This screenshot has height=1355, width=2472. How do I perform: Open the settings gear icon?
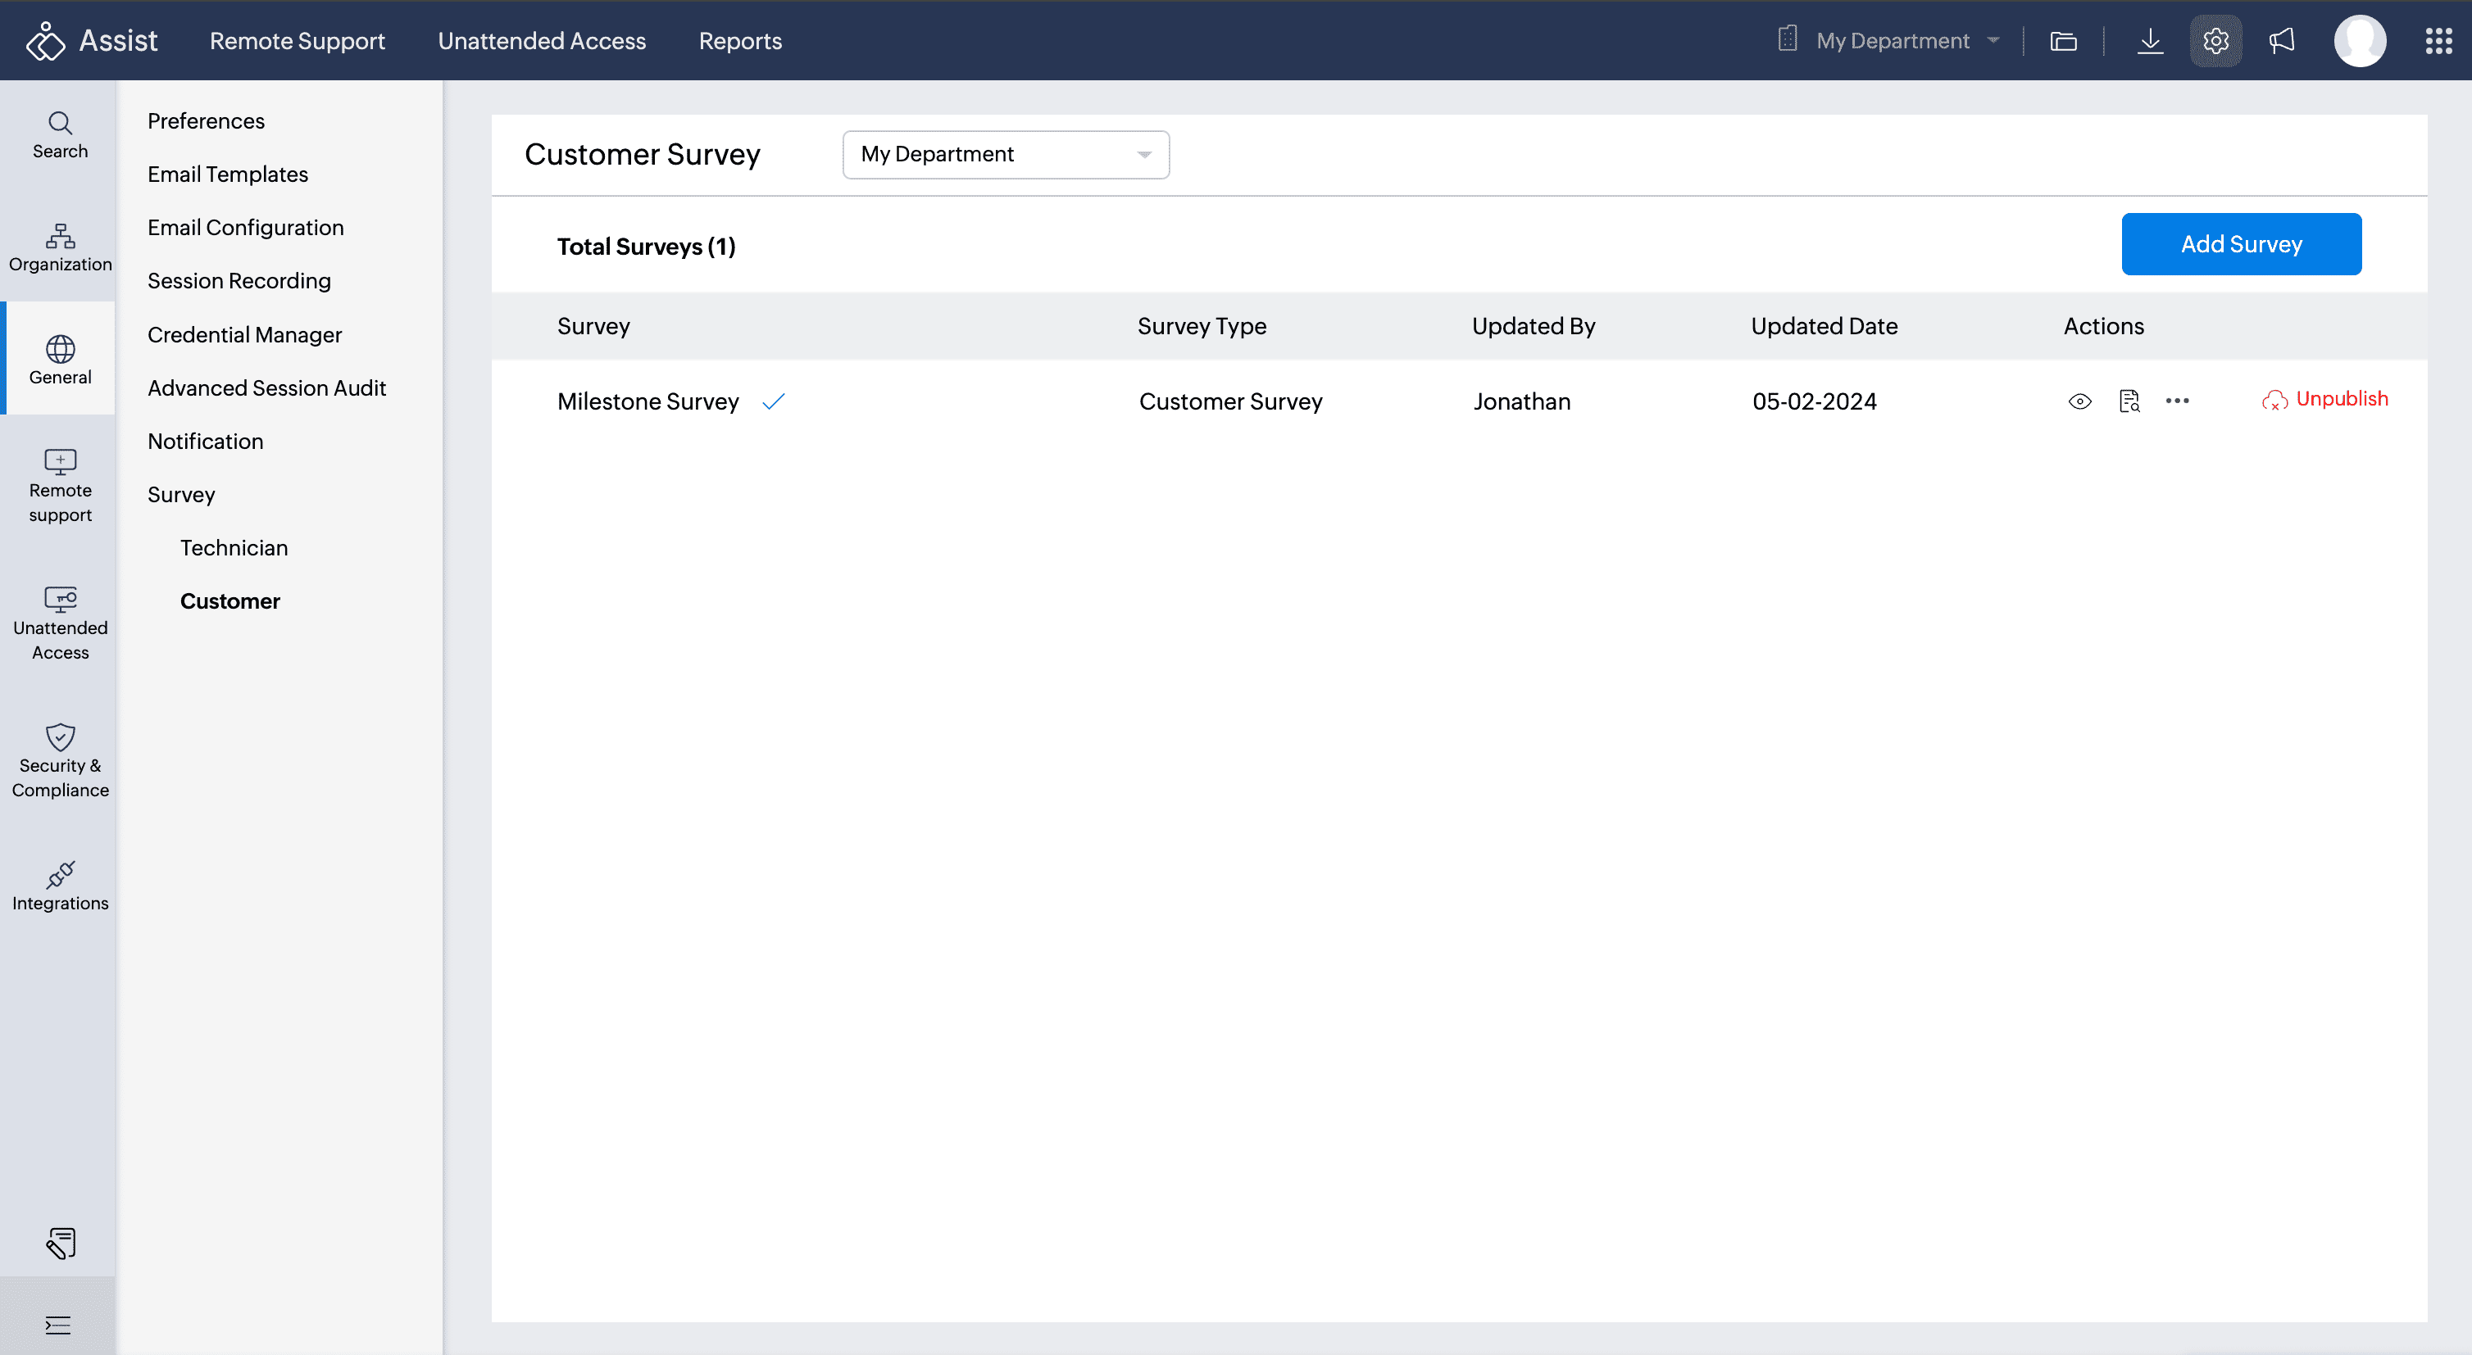coord(2215,40)
